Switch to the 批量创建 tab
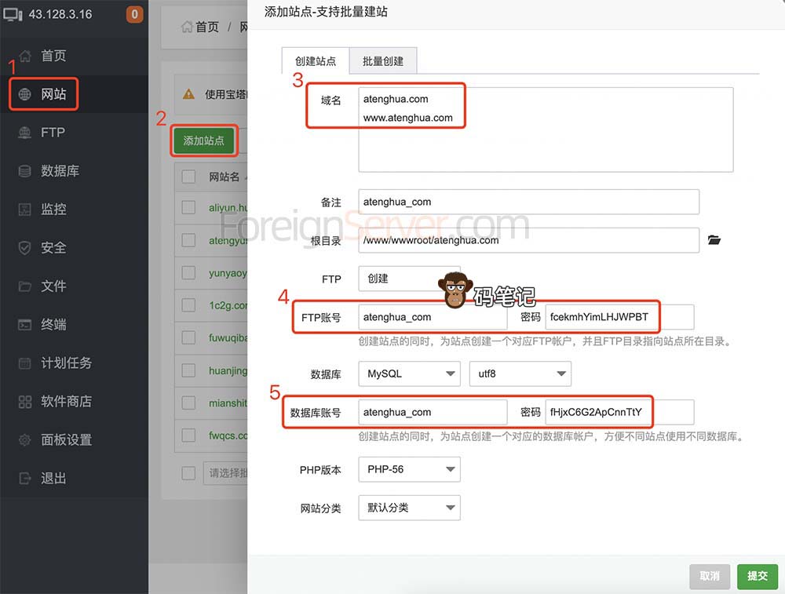This screenshot has width=785, height=594. pos(382,61)
